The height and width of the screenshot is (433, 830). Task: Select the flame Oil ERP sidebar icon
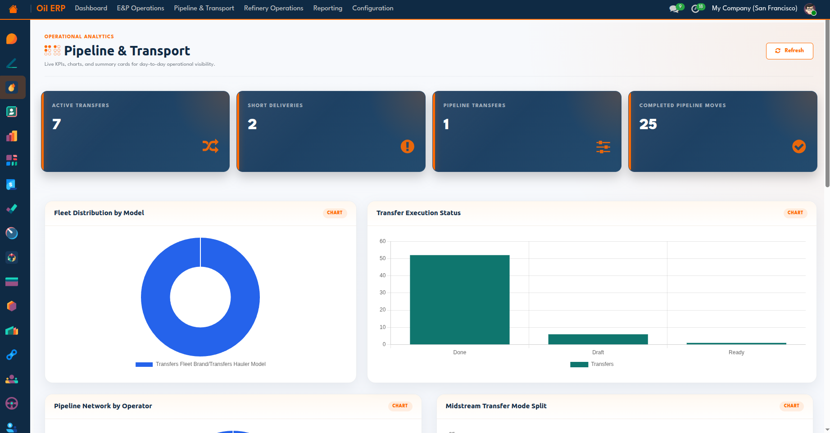tap(12, 87)
